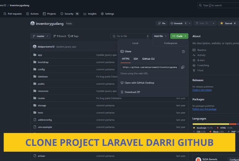Click the .editorconfig file icon

tap(35, 120)
